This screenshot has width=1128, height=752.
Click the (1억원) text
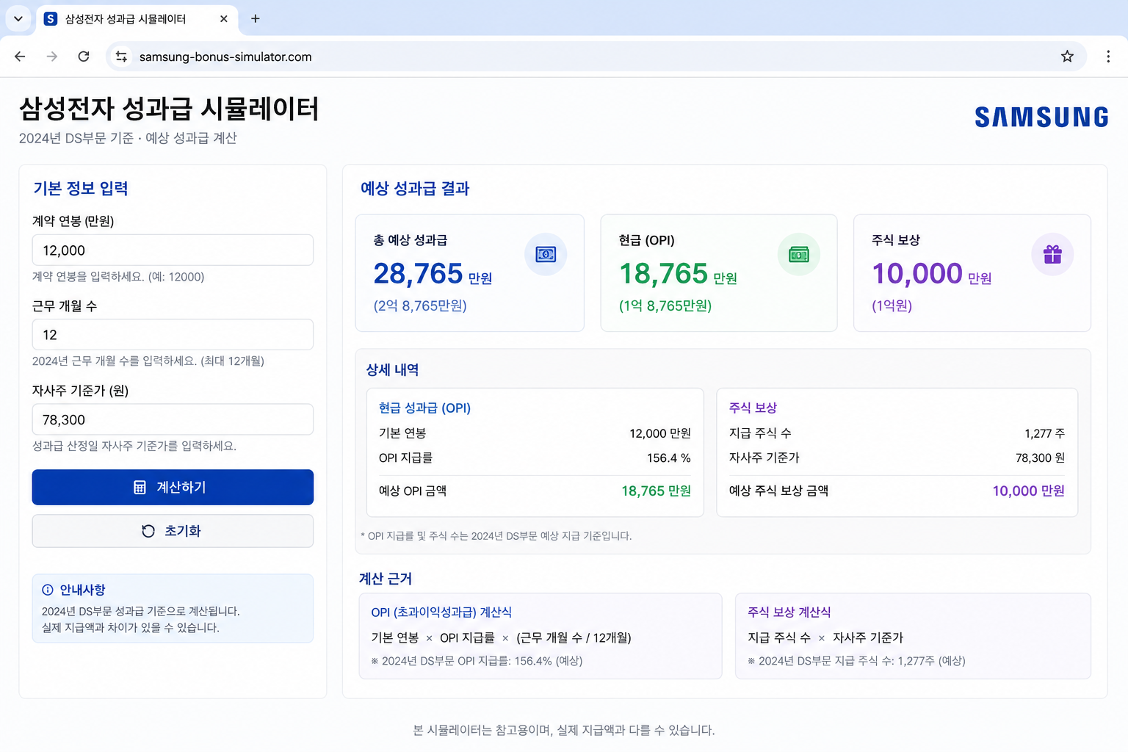[x=892, y=305]
